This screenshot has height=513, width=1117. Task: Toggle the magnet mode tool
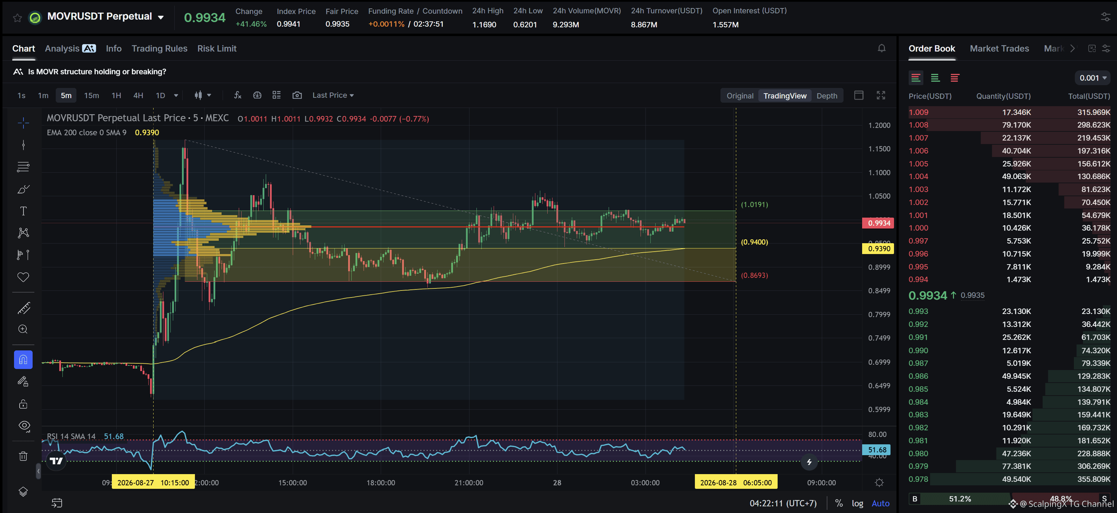click(x=23, y=360)
